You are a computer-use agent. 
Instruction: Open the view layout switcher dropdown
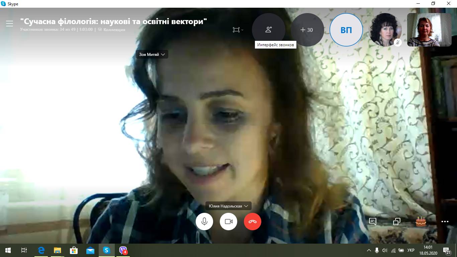click(238, 30)
